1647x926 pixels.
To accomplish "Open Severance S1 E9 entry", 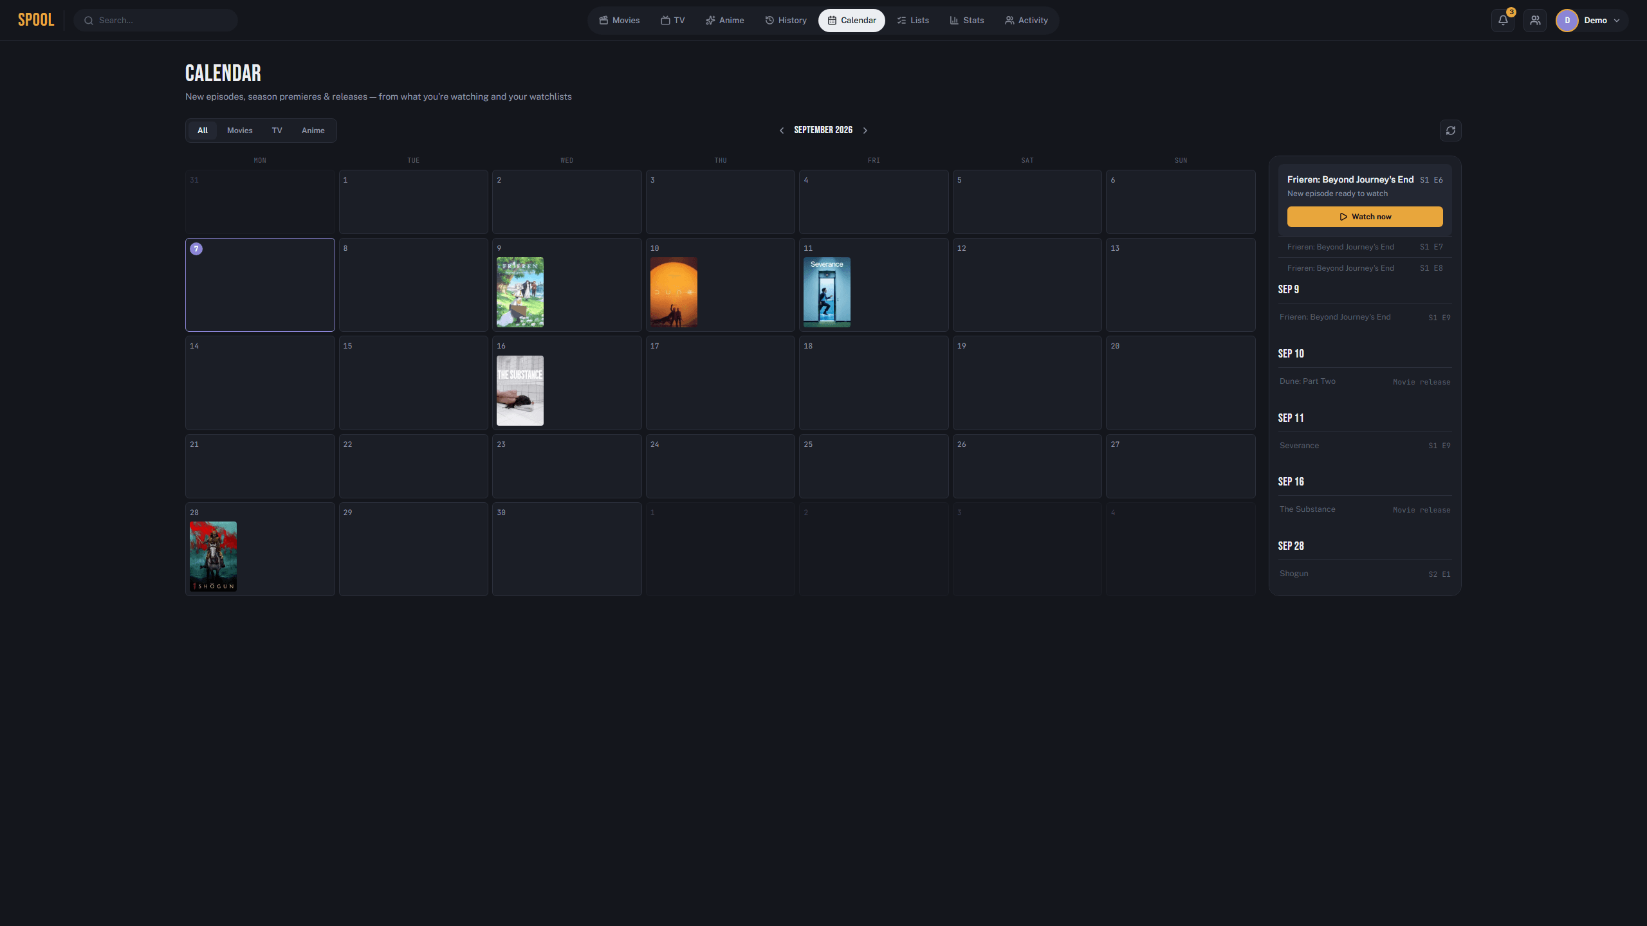I will coord(1365,446).
